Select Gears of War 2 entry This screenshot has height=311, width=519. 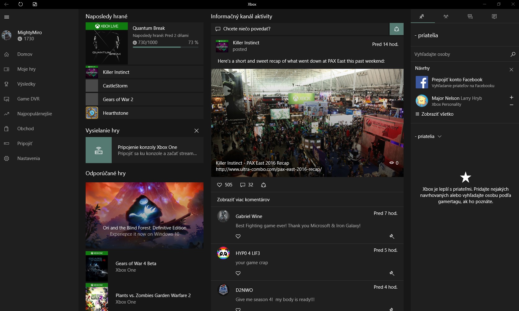(145, 99)
